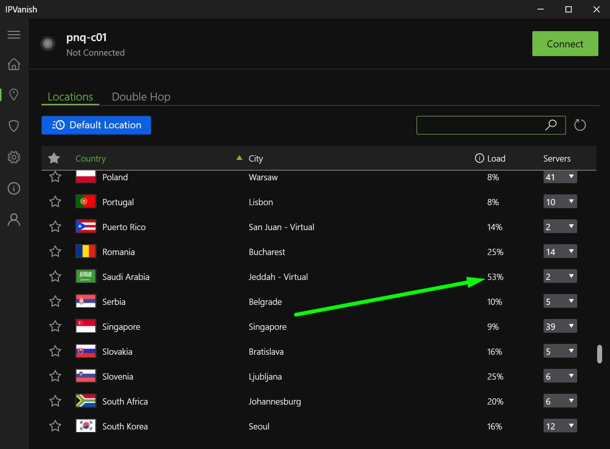610x449 pixels.
Task: Expand South Korea servers dropdown showing 12
Action: pyautogui.click(x=560, y=426)
